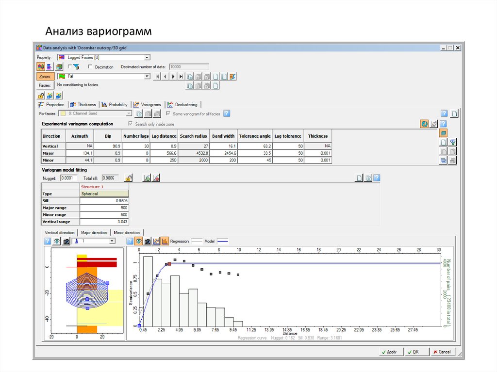Click the Vertical range value 3.043
The width and height of the screenshot is (497, 372).
tap(104, 222)
